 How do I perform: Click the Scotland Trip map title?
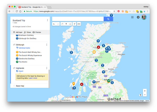[x=19, y=20]
